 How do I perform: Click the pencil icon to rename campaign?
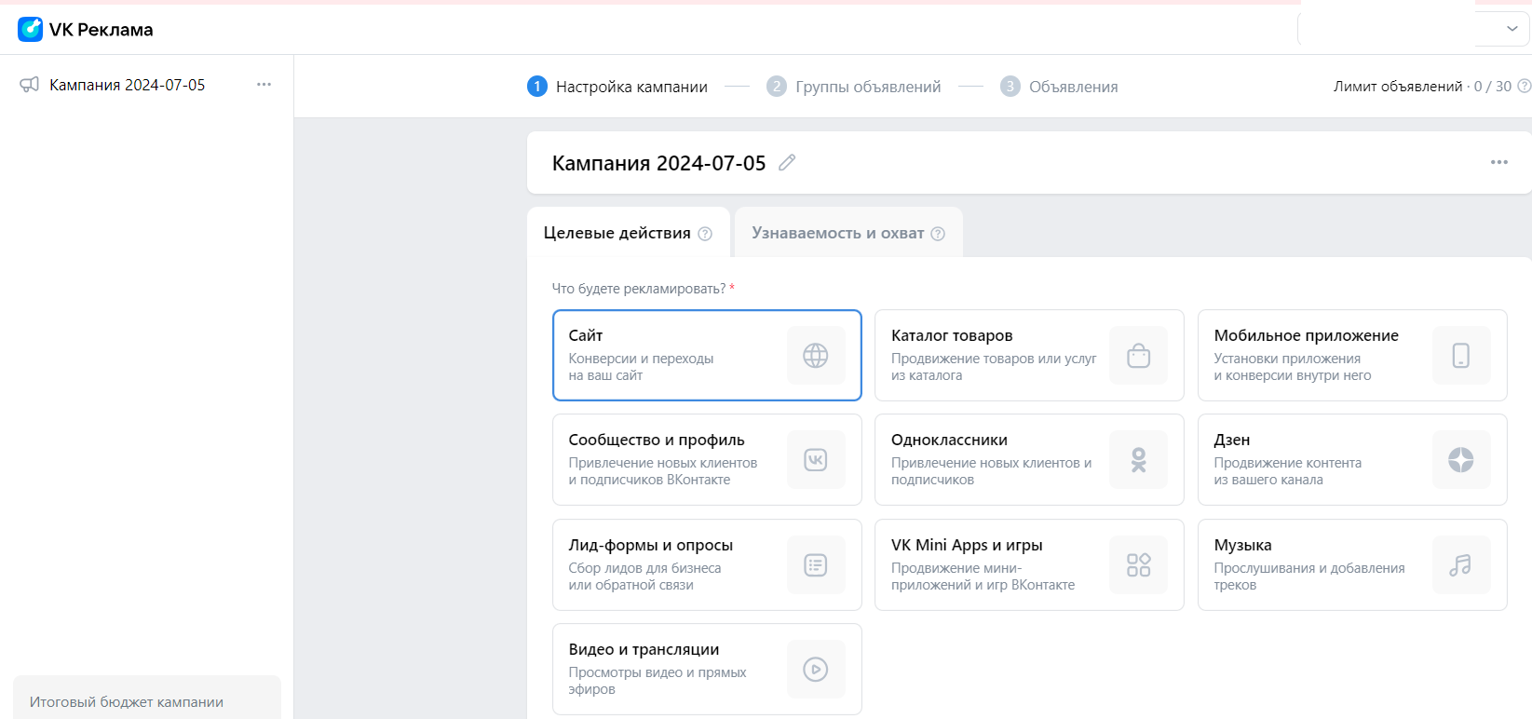(x=787, y=163)
